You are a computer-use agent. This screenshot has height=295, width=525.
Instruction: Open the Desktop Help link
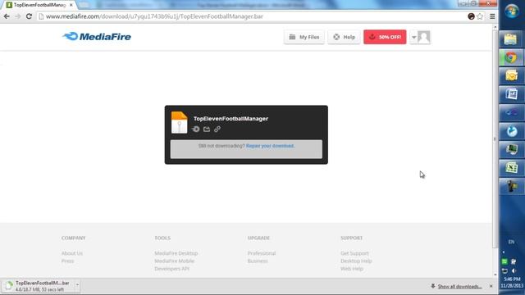coord(356,261)
